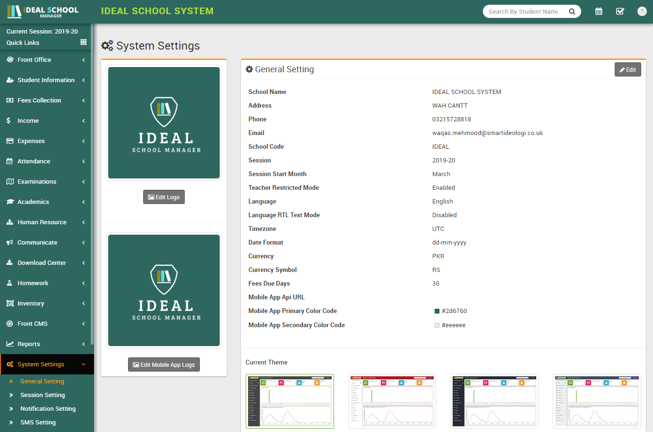Select the dark sidebar theme thumbnail

tap(494, 401)
